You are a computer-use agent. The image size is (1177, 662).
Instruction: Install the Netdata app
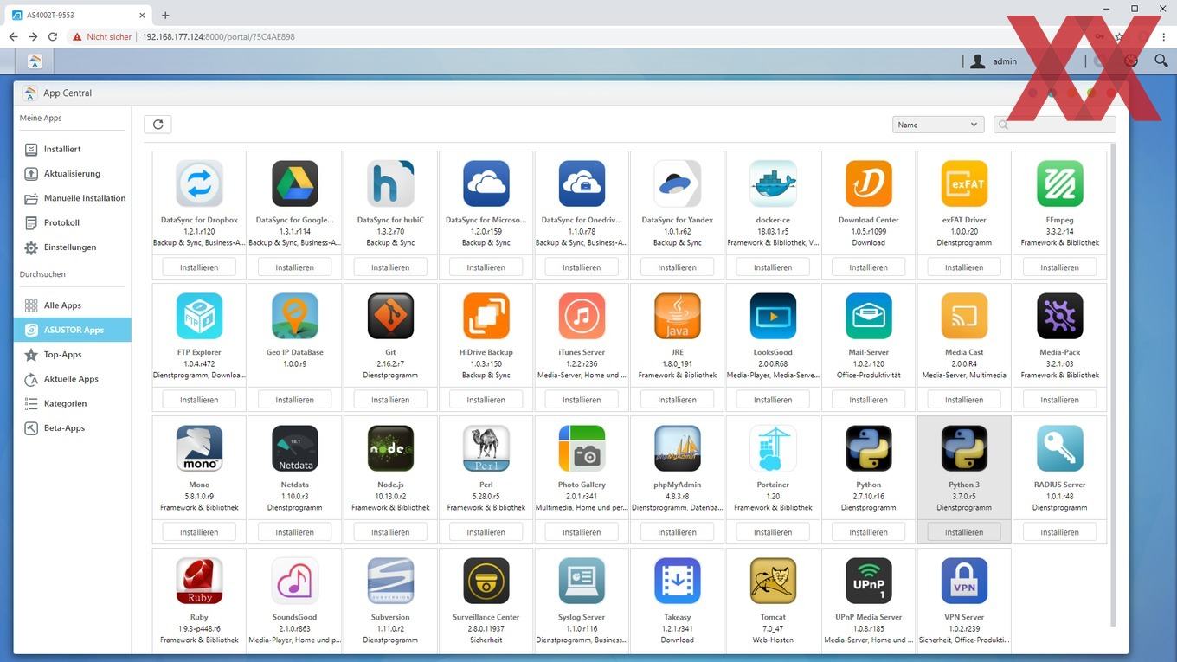pos(295,532)
